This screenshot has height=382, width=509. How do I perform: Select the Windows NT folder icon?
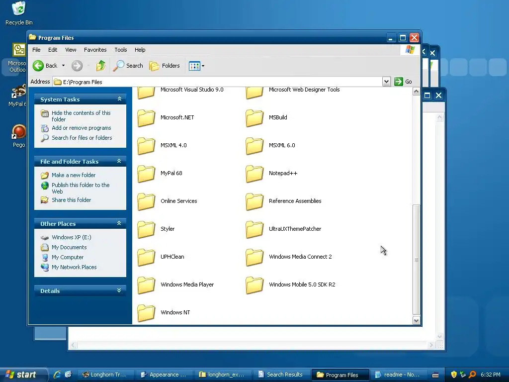coord(146,312)
